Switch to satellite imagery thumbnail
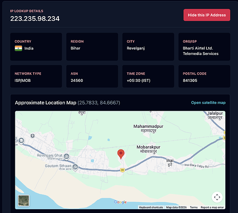238x213 pixels. tap(23, 200)
